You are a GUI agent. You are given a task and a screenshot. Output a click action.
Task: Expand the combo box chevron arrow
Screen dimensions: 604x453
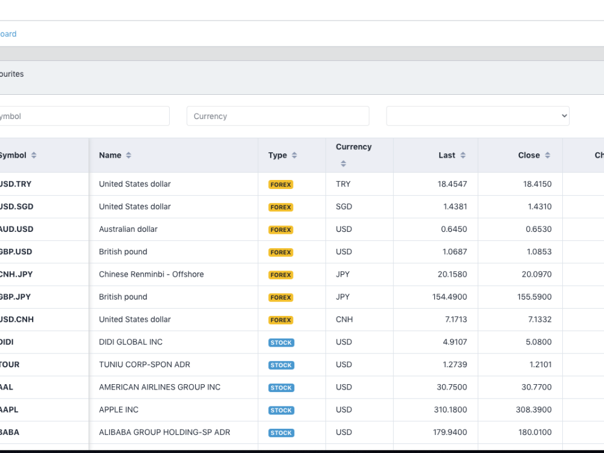563,115
